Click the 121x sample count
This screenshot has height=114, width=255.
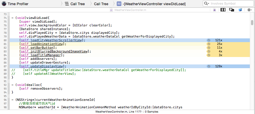(219, 40)
